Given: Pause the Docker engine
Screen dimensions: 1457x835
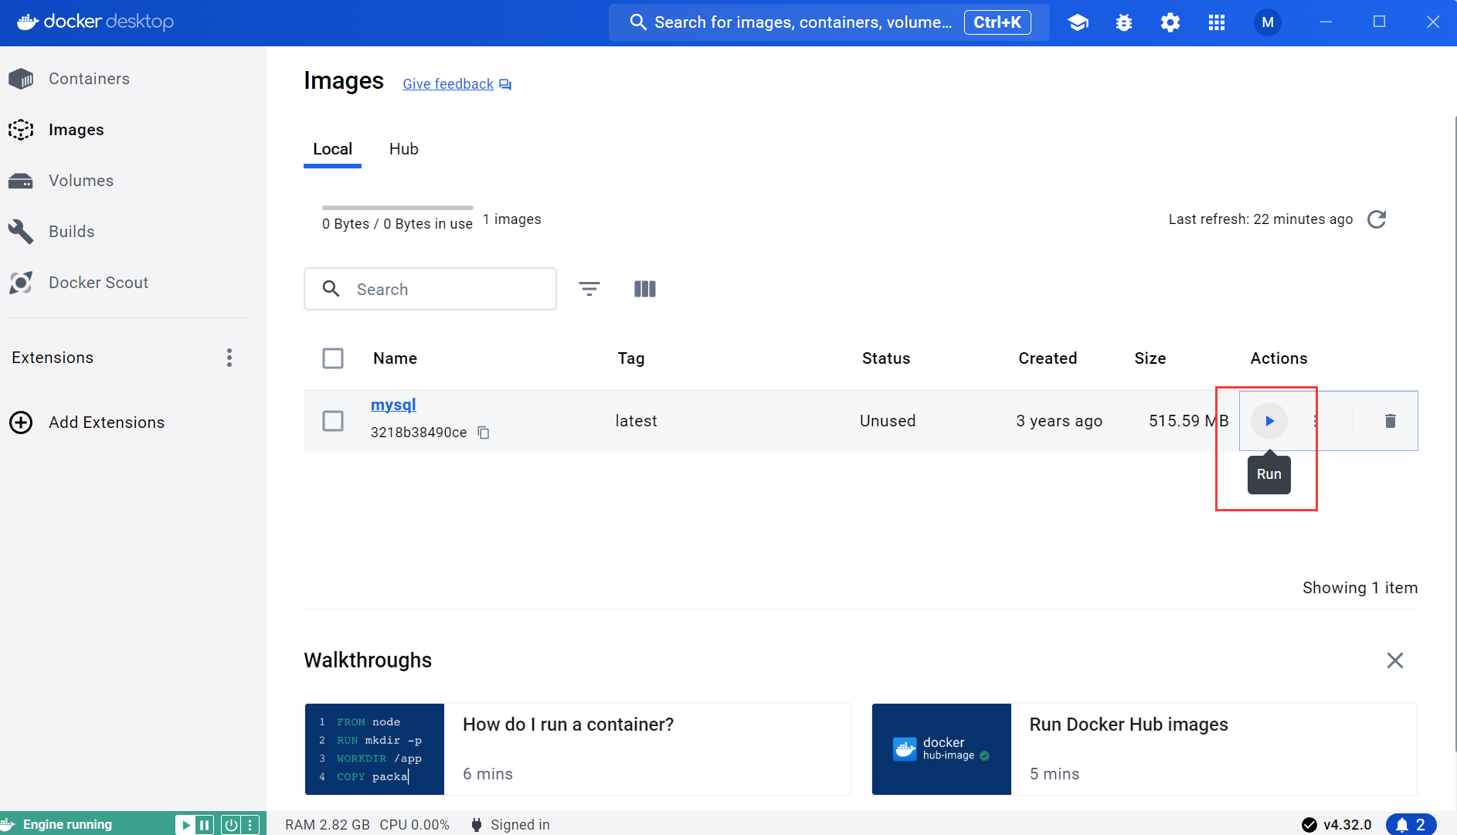Looking at the screenshot, I should [x=205, y=825].
